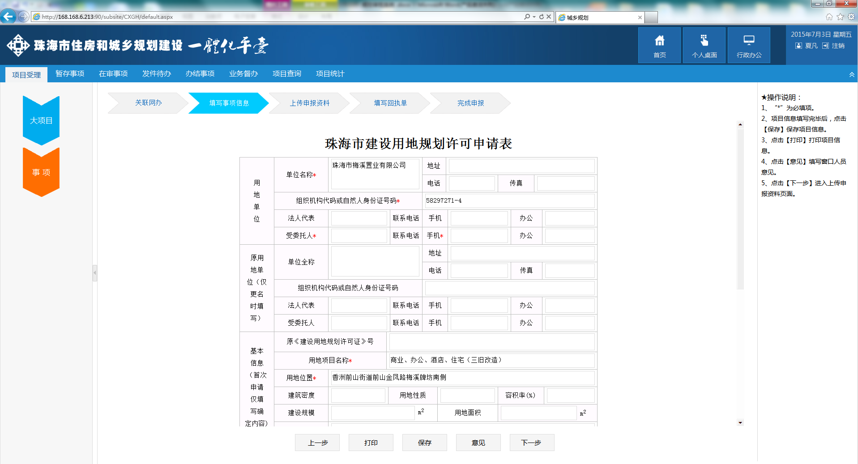858x464 pixels.
Task: Open the 暂存事项 menu
Action: tap(70, 74)
